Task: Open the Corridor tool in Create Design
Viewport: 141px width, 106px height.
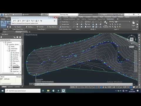Action: pos(40,27)
